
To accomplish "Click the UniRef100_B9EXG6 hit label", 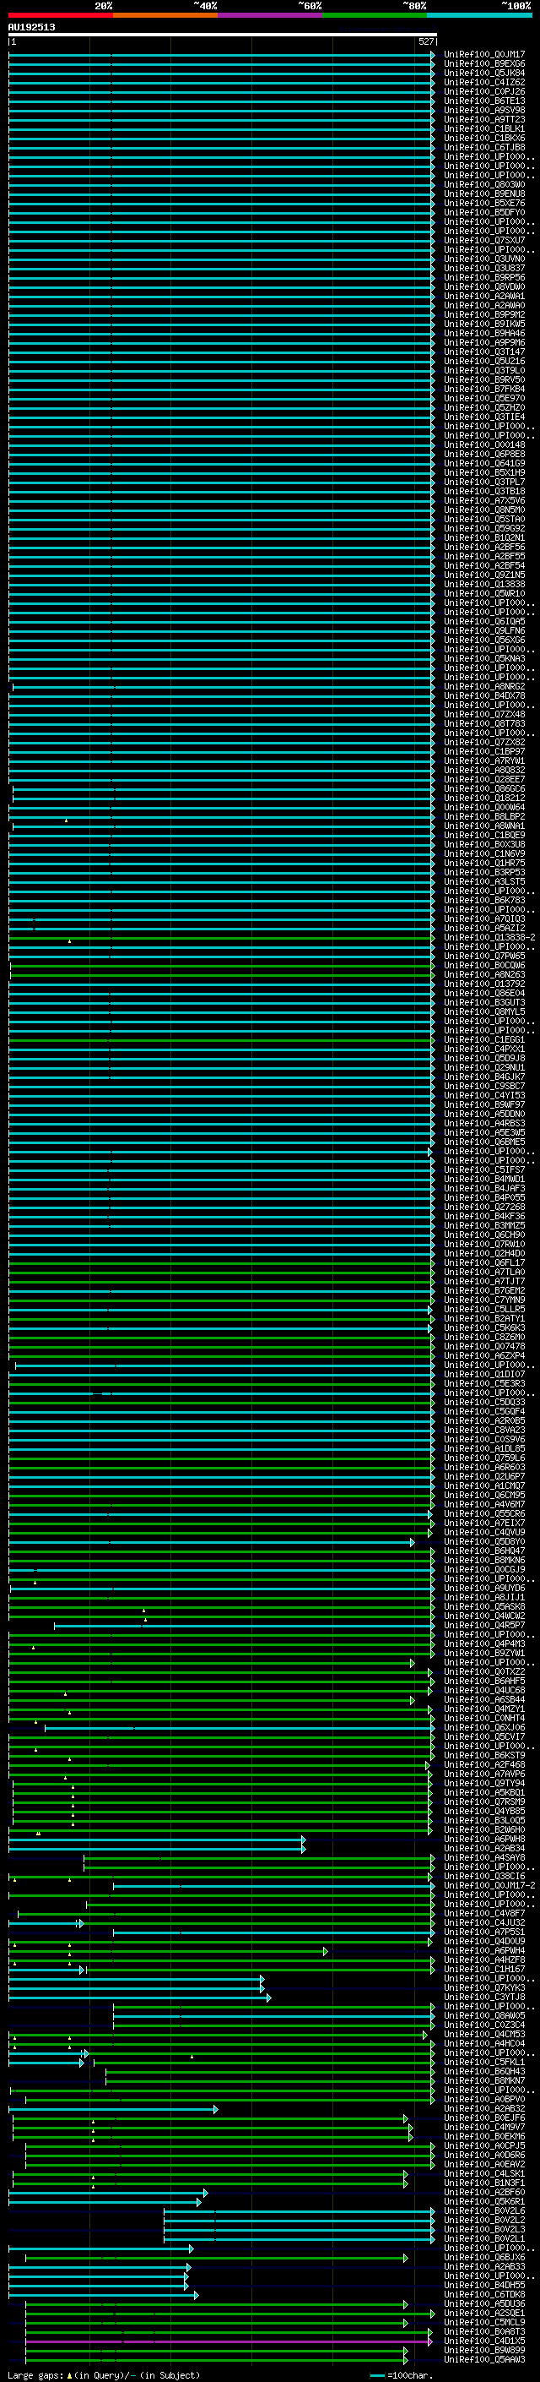I will click(x=483, y=64).
